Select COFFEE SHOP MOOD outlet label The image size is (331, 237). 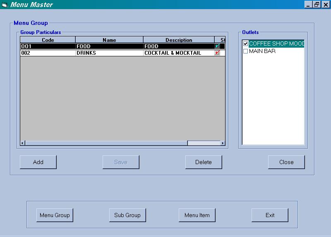[276, 44]
